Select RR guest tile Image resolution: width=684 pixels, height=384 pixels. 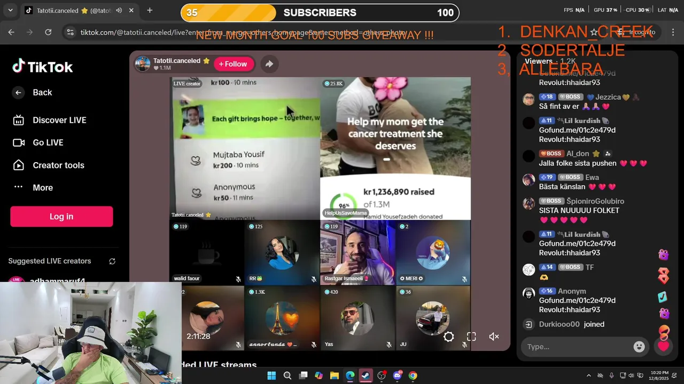coord(282,252)
